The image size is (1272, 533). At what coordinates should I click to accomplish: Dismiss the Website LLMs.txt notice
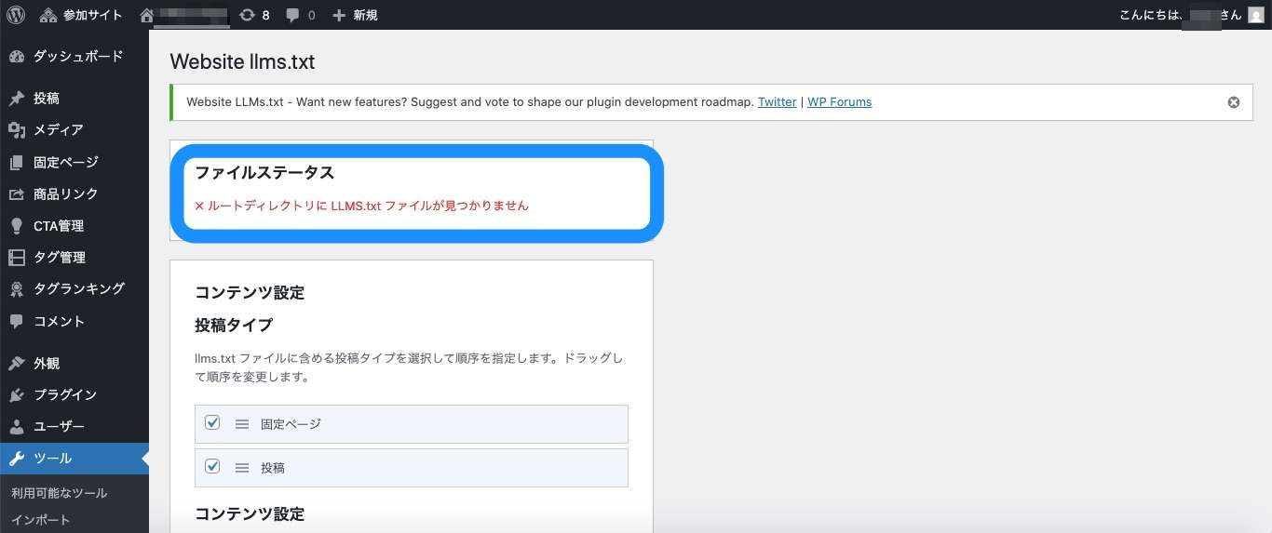1234,102
